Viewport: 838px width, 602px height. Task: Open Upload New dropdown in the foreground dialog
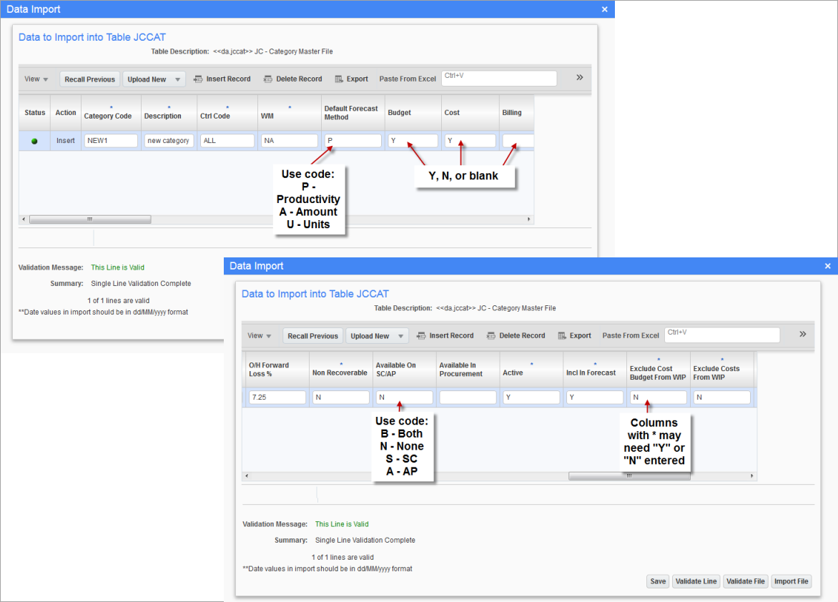click(x=377, y=336)
